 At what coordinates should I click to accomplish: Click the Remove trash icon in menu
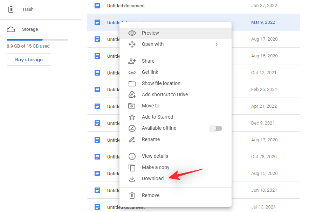pos(132,195)
